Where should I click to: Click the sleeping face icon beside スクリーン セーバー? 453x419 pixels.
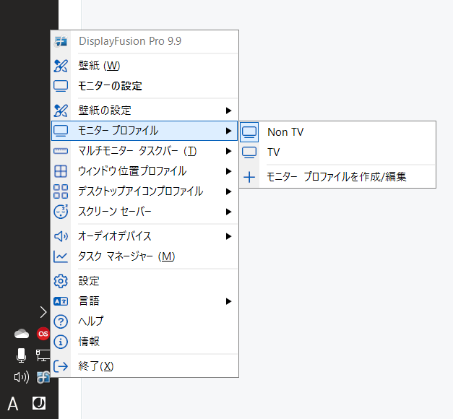coord(61,212)
